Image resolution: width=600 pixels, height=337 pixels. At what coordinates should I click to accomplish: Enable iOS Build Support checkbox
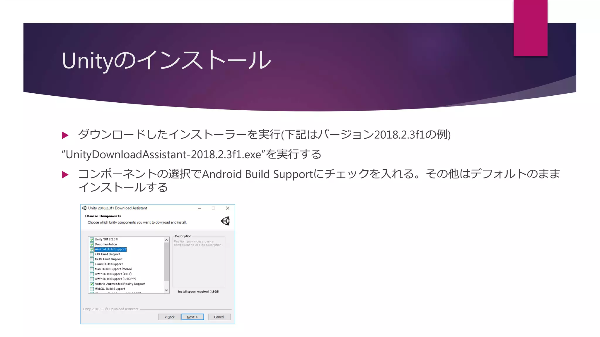(x=92, y=254)
